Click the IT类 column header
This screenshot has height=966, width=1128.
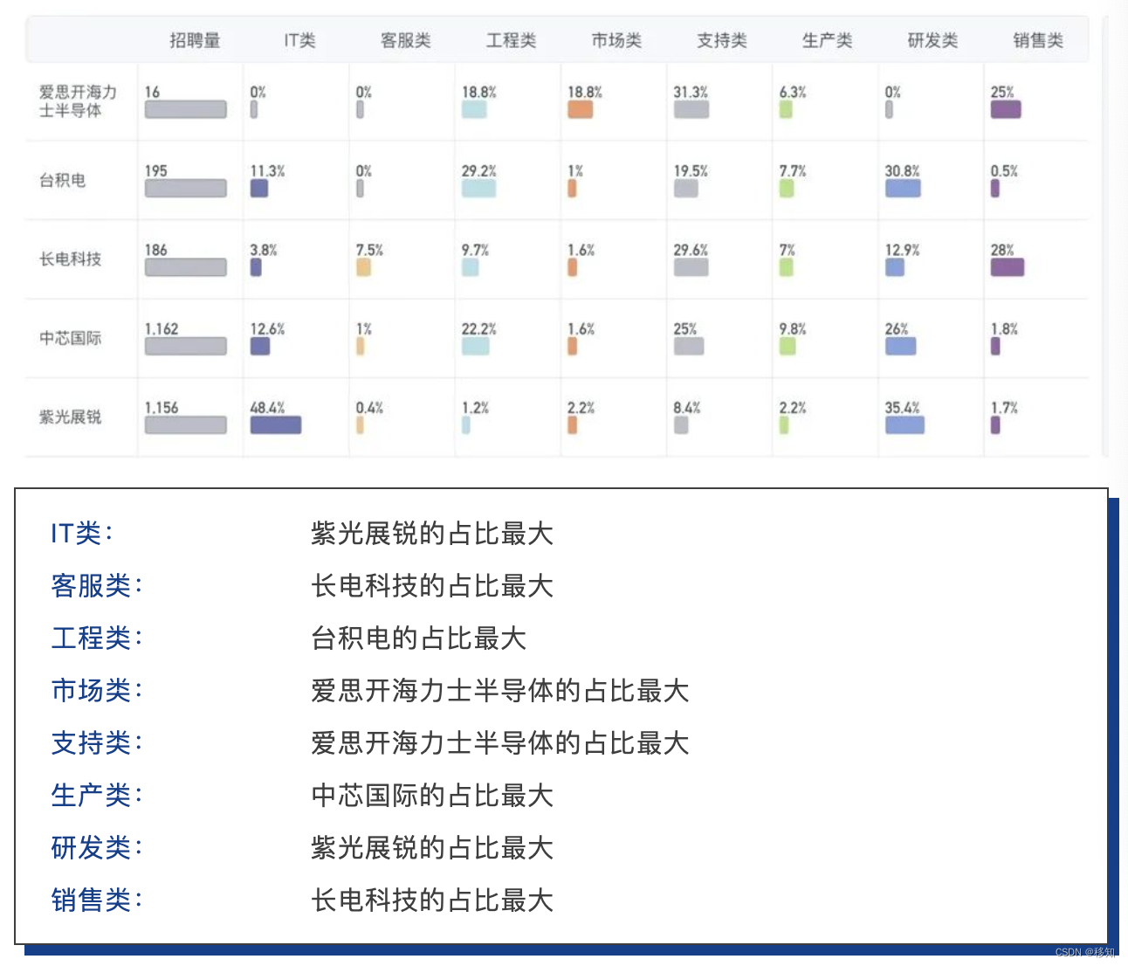[299, 40]
